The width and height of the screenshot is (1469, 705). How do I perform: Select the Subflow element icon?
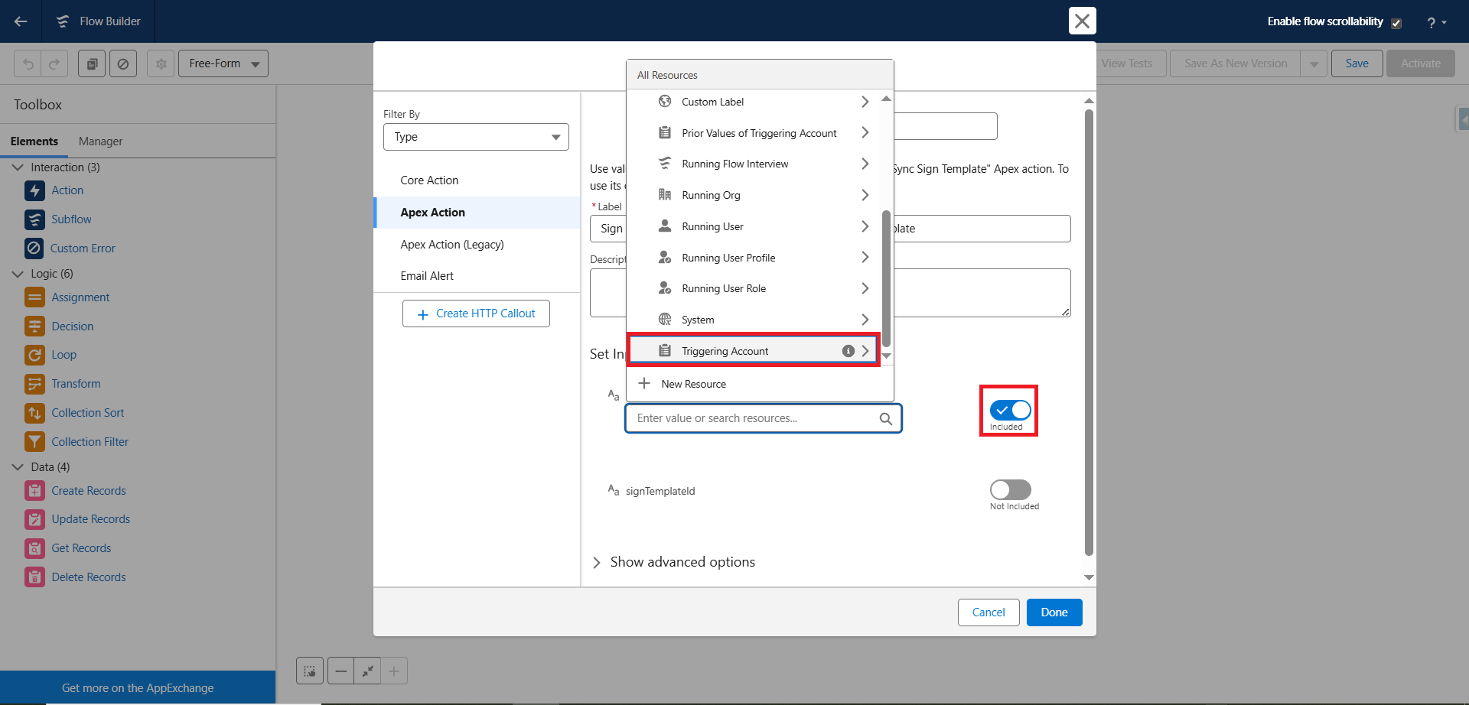[34, 219]
